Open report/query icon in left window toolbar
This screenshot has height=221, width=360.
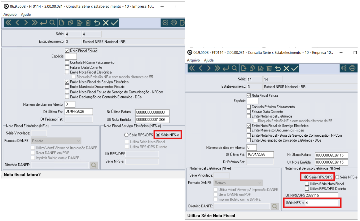coord(165,23)
